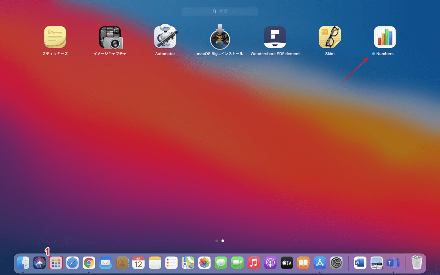440x275 pixels.
Task: Select the second Launchpad page dot
Action: coord(223,241)
